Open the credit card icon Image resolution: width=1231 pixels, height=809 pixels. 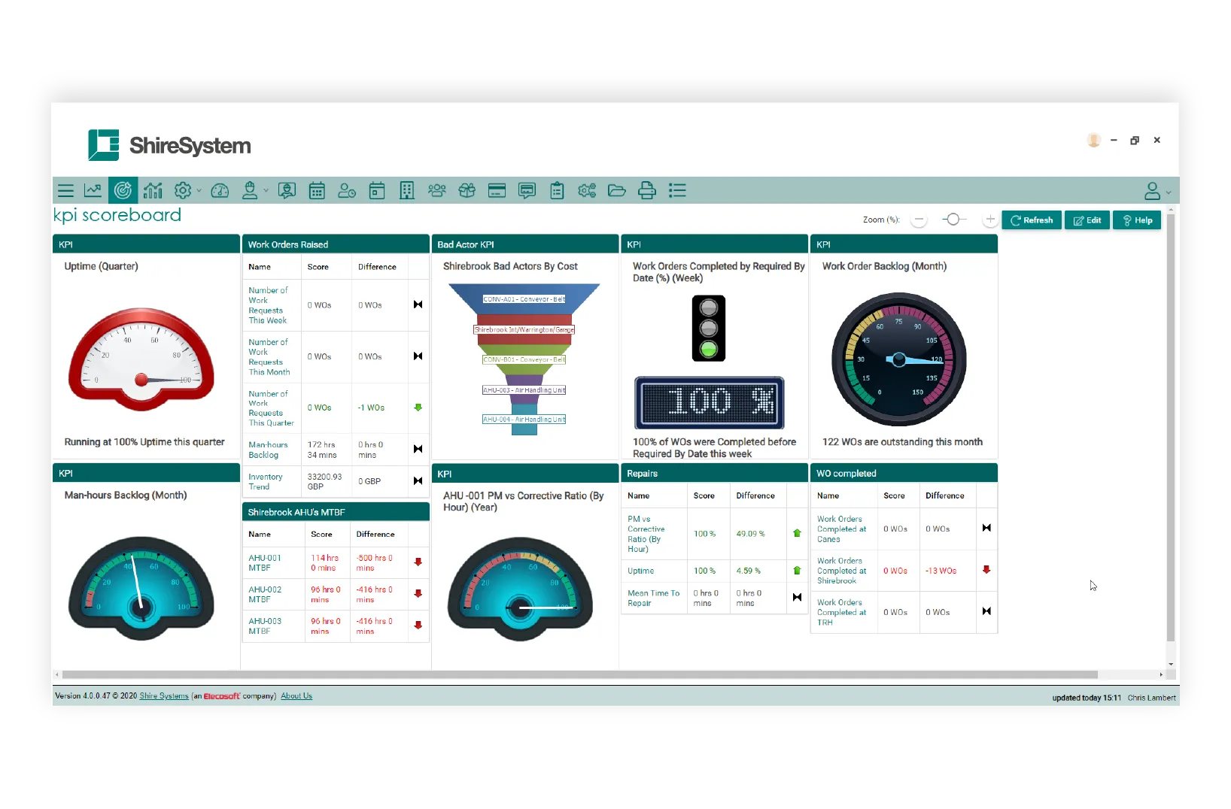(x=497, y=191)
